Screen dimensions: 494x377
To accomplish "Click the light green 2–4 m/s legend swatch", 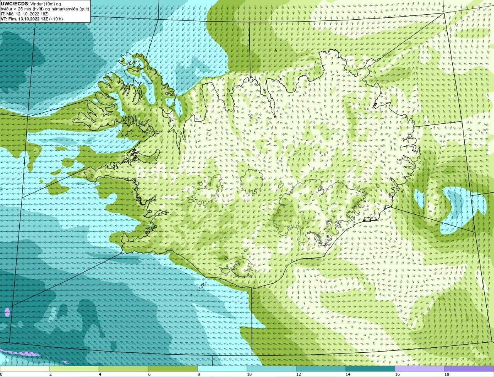I will click(74, 369).
